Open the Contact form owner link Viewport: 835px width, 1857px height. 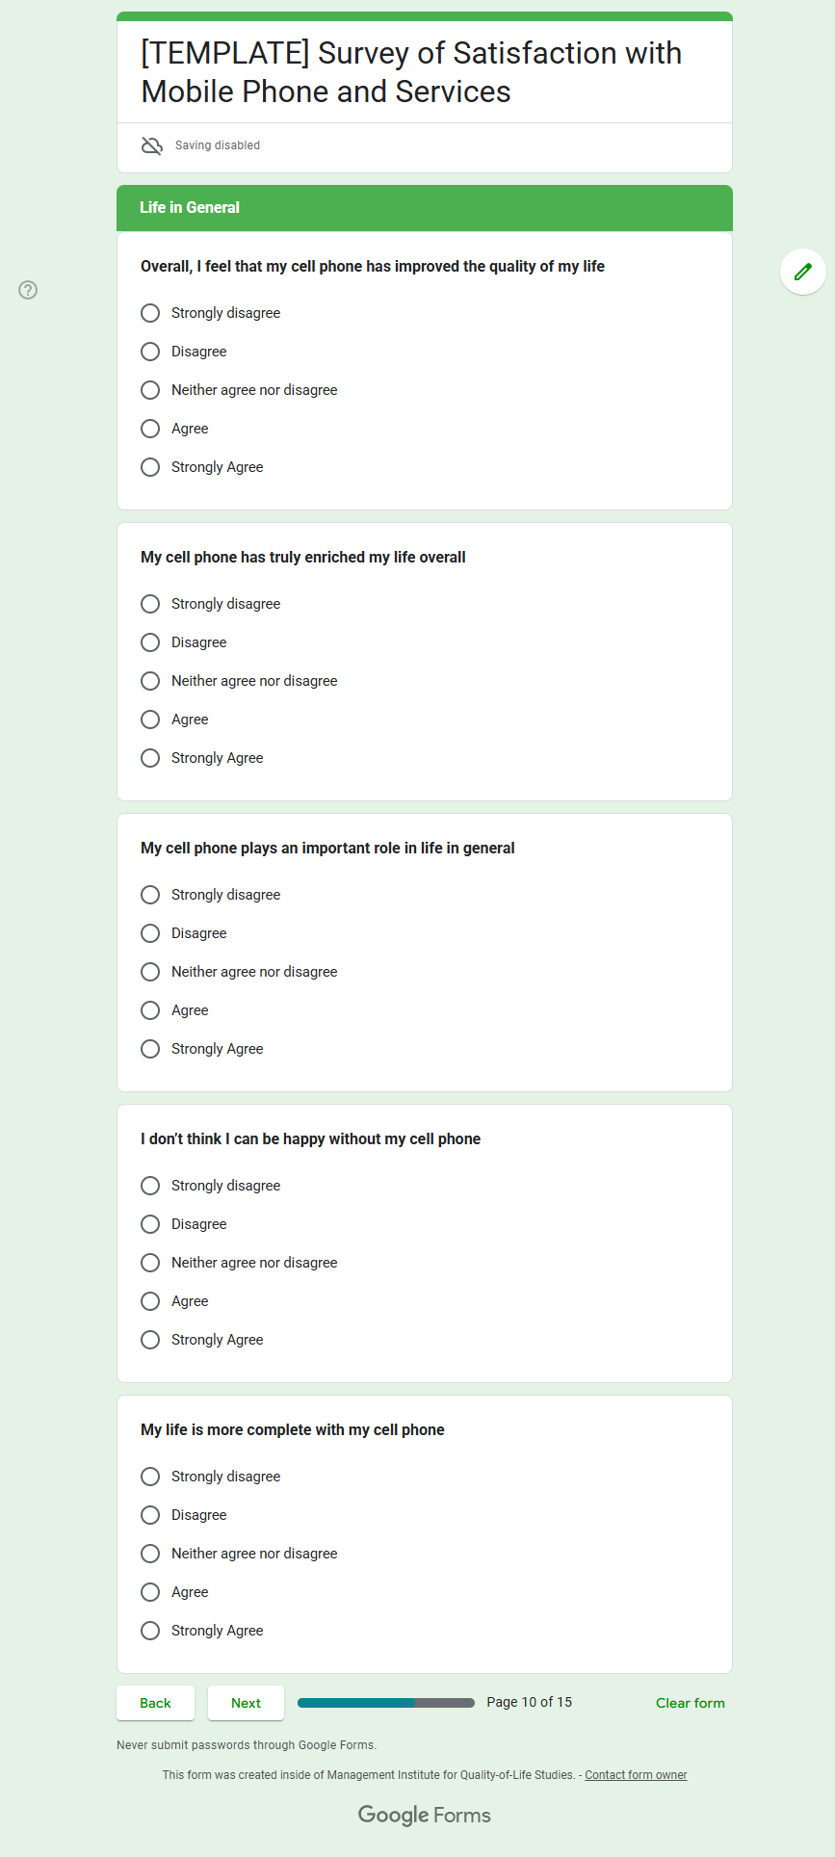click(636, 1775)
